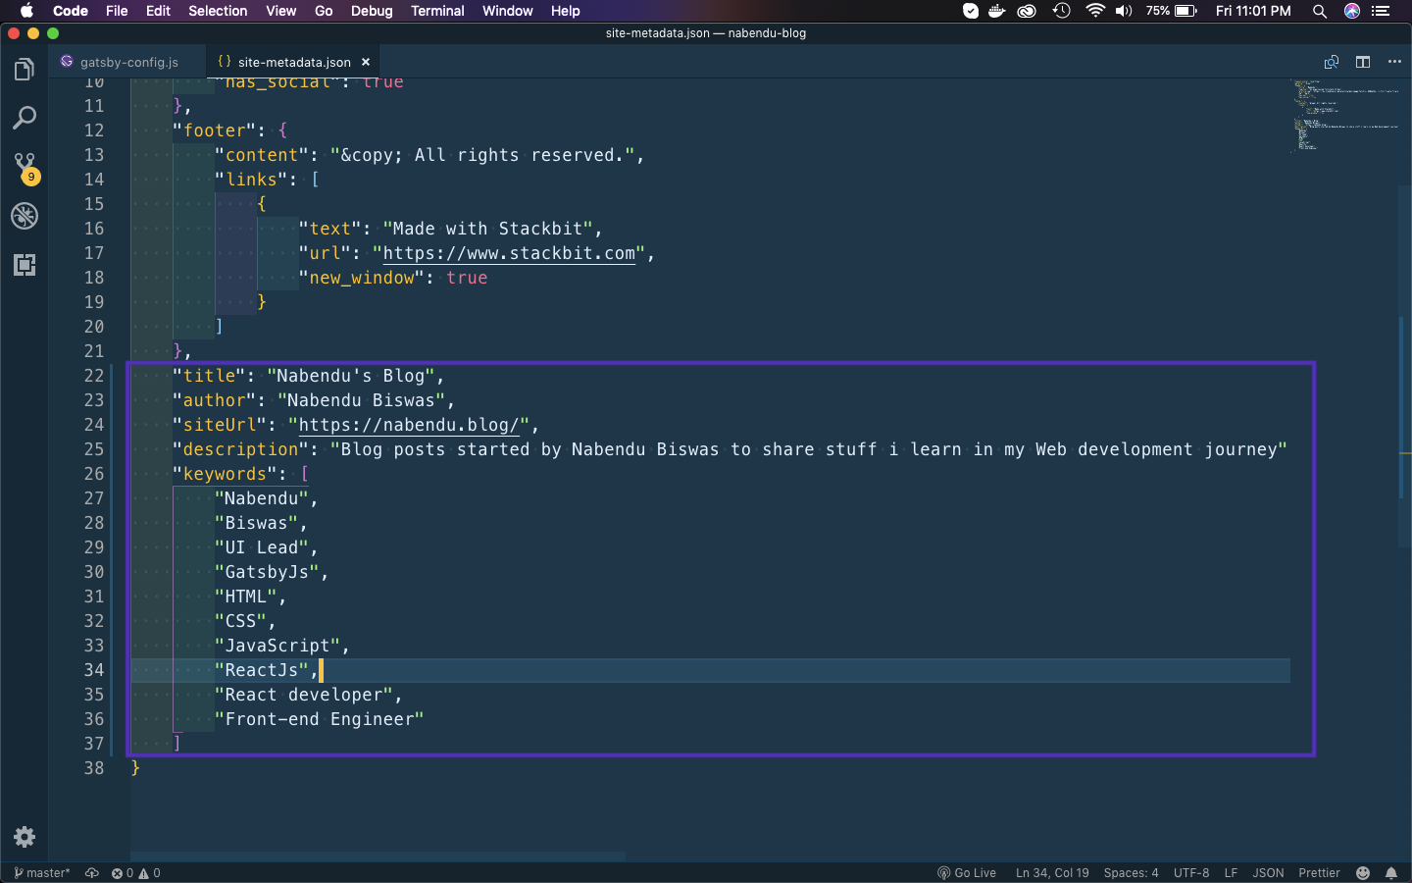Click the master branch indicator
Image resolution: width=1412 pixels, height=883 pixels.
pos(42,872)
